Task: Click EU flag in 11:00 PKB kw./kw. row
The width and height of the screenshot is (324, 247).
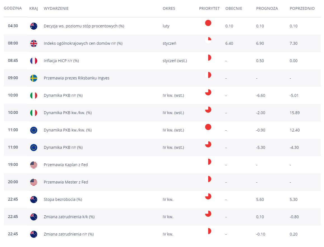Action: coord(34,130)
